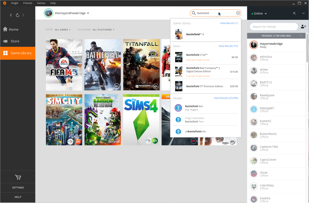Click the shopping cart icon

coord(18,177)
